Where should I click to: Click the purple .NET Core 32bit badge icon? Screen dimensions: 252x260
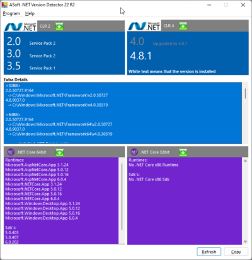[x=134, y=152]
